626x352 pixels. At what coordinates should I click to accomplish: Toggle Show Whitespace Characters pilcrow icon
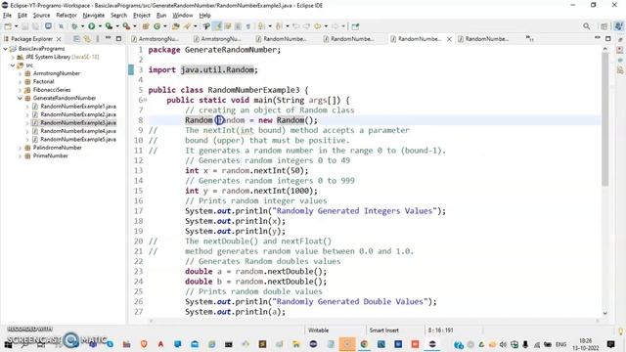248,26
